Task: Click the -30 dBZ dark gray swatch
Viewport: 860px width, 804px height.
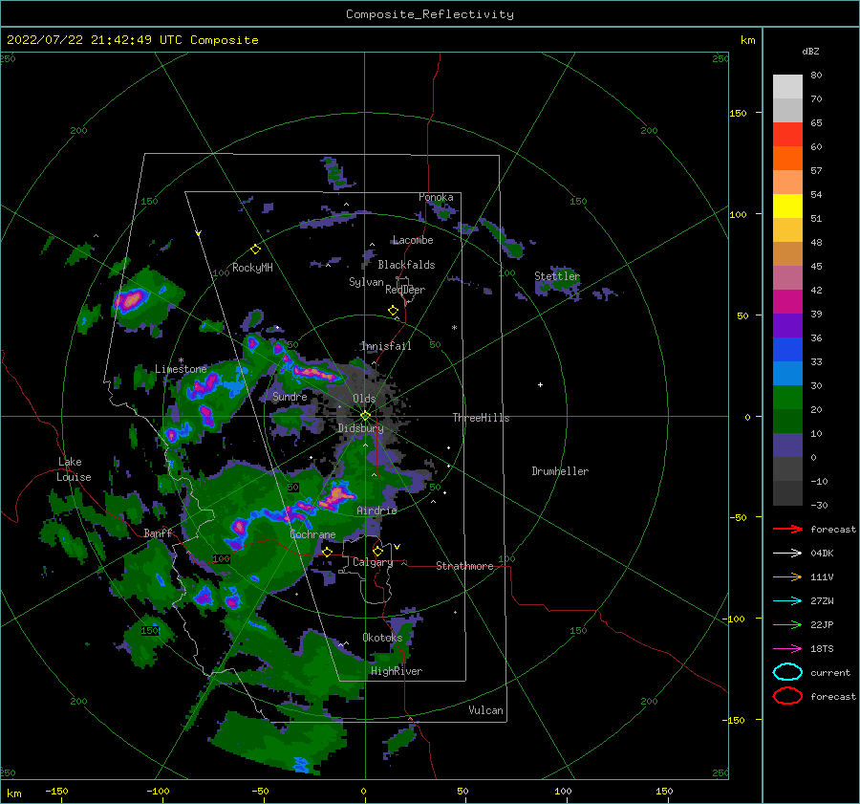Action: (787, 493)
